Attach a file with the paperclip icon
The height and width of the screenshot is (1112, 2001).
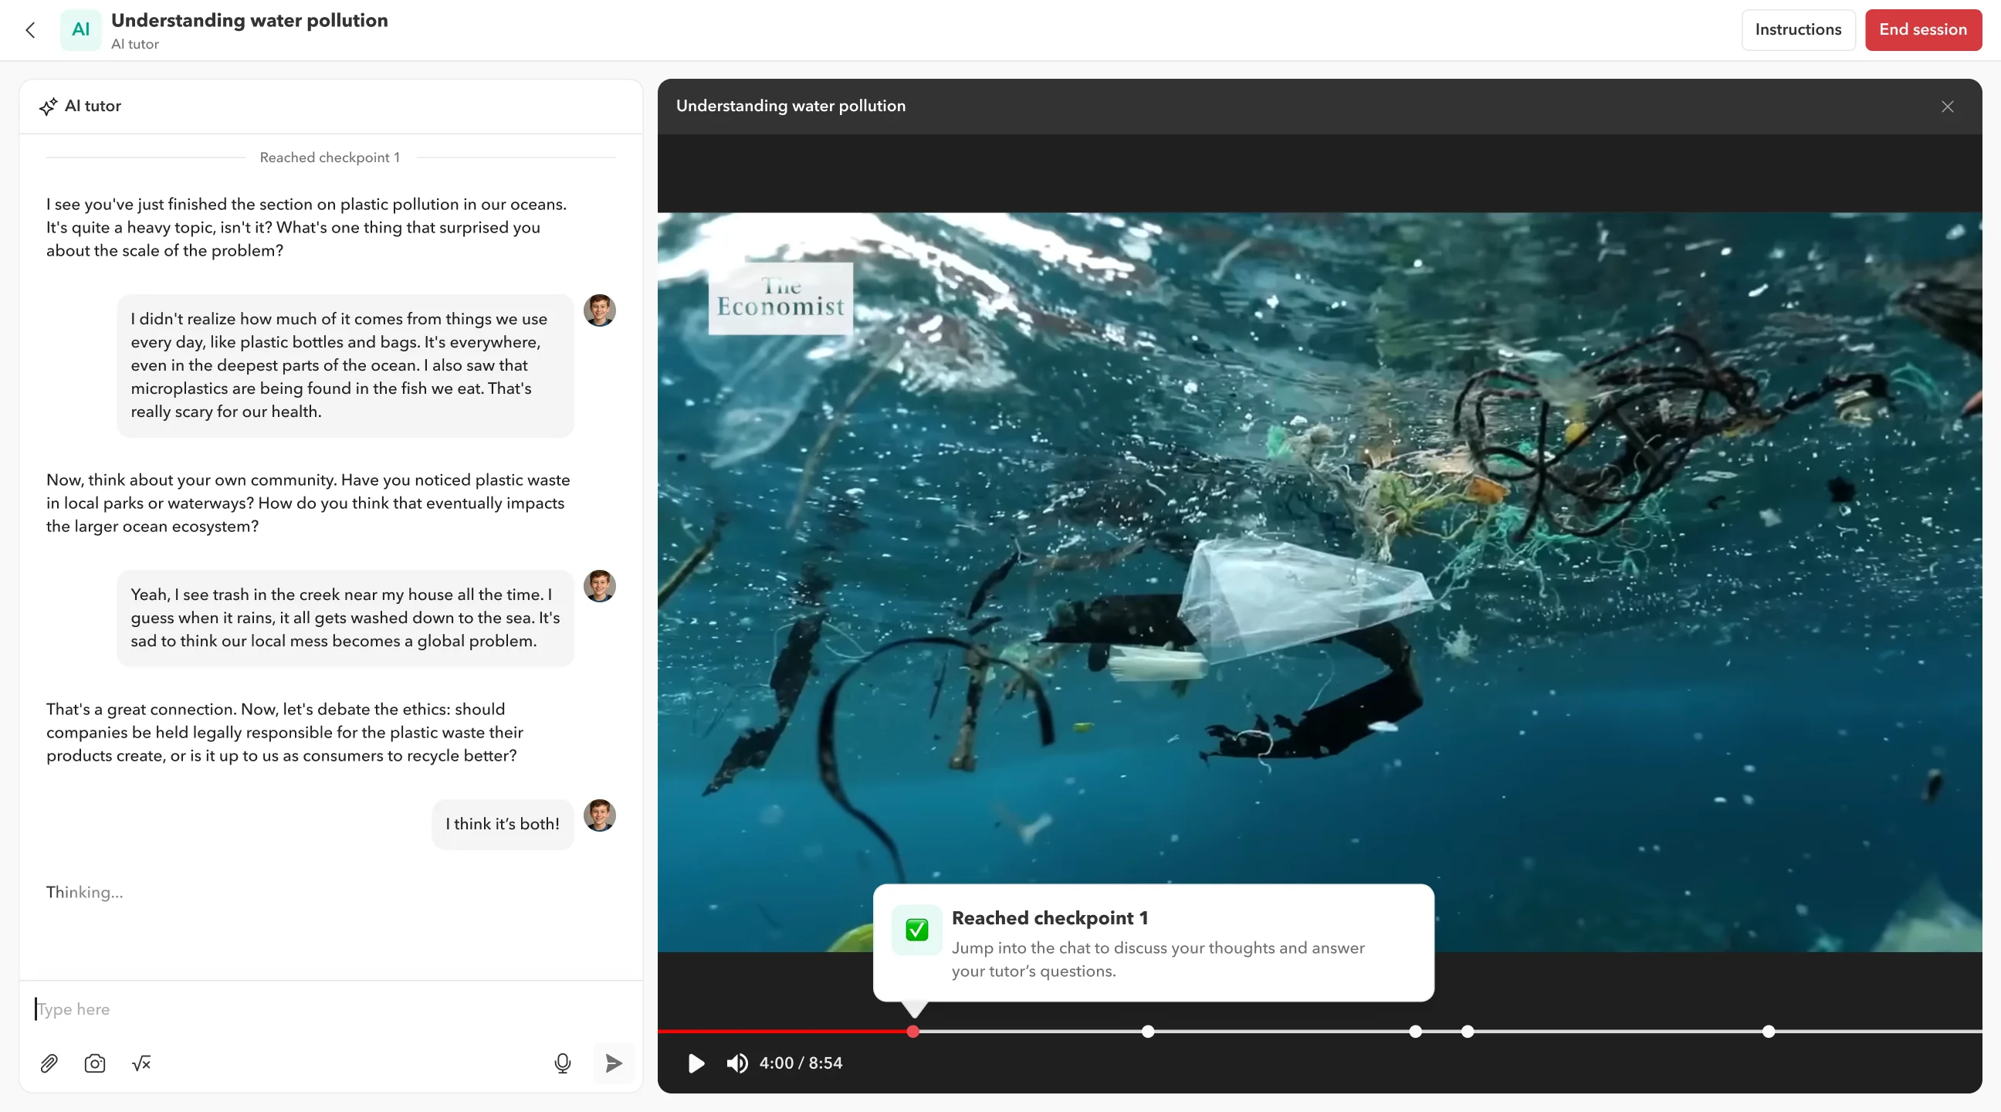click(x=49, y=1063)
